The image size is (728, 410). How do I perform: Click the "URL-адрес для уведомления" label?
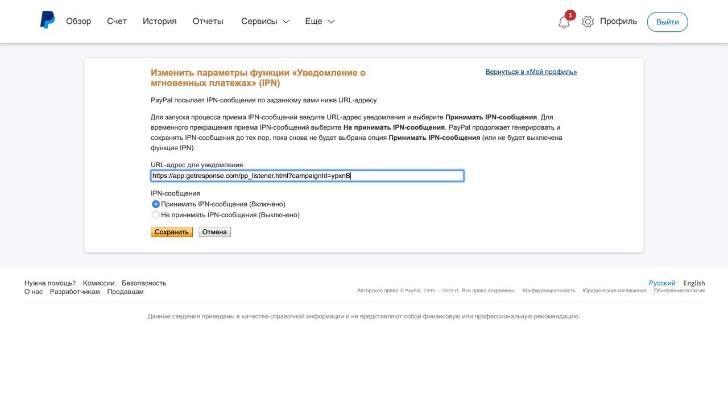(x=197, y=165)
